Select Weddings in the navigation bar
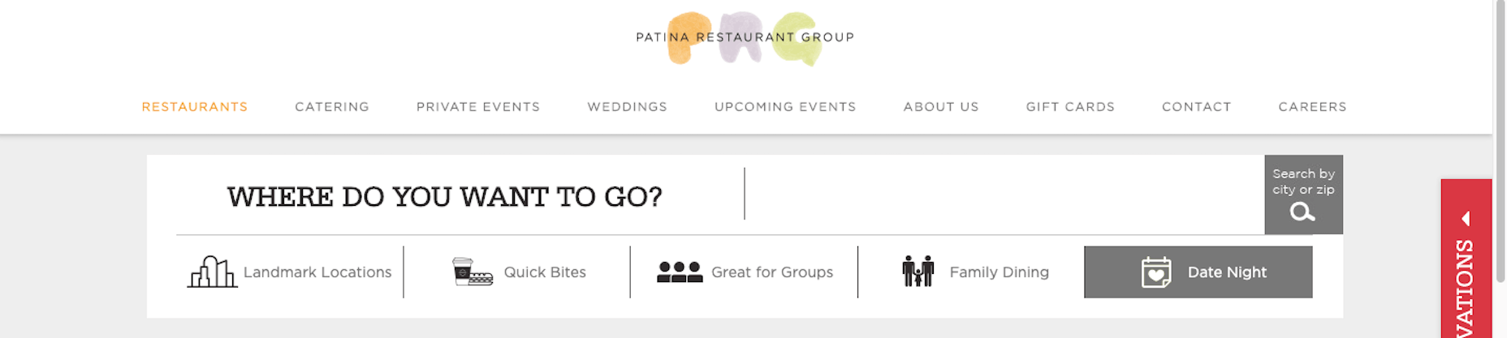Screen dimensions: 1507x338 [x=628, y=107]
